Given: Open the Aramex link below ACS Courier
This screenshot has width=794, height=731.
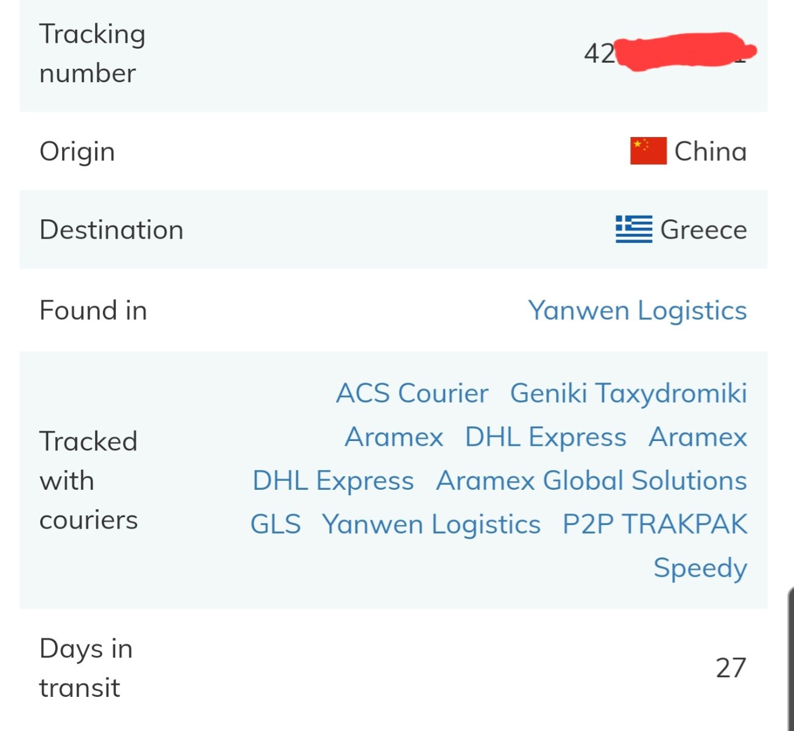Looking at the screenshot, I should [394, 437].
